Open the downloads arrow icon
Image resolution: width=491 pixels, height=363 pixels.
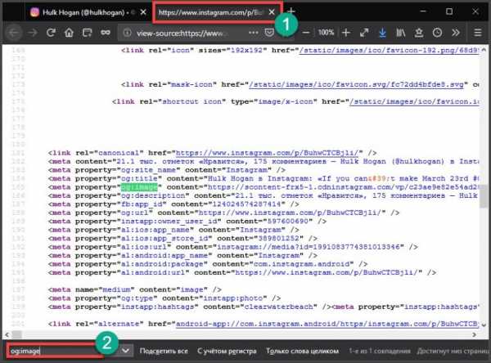point(382,33)
